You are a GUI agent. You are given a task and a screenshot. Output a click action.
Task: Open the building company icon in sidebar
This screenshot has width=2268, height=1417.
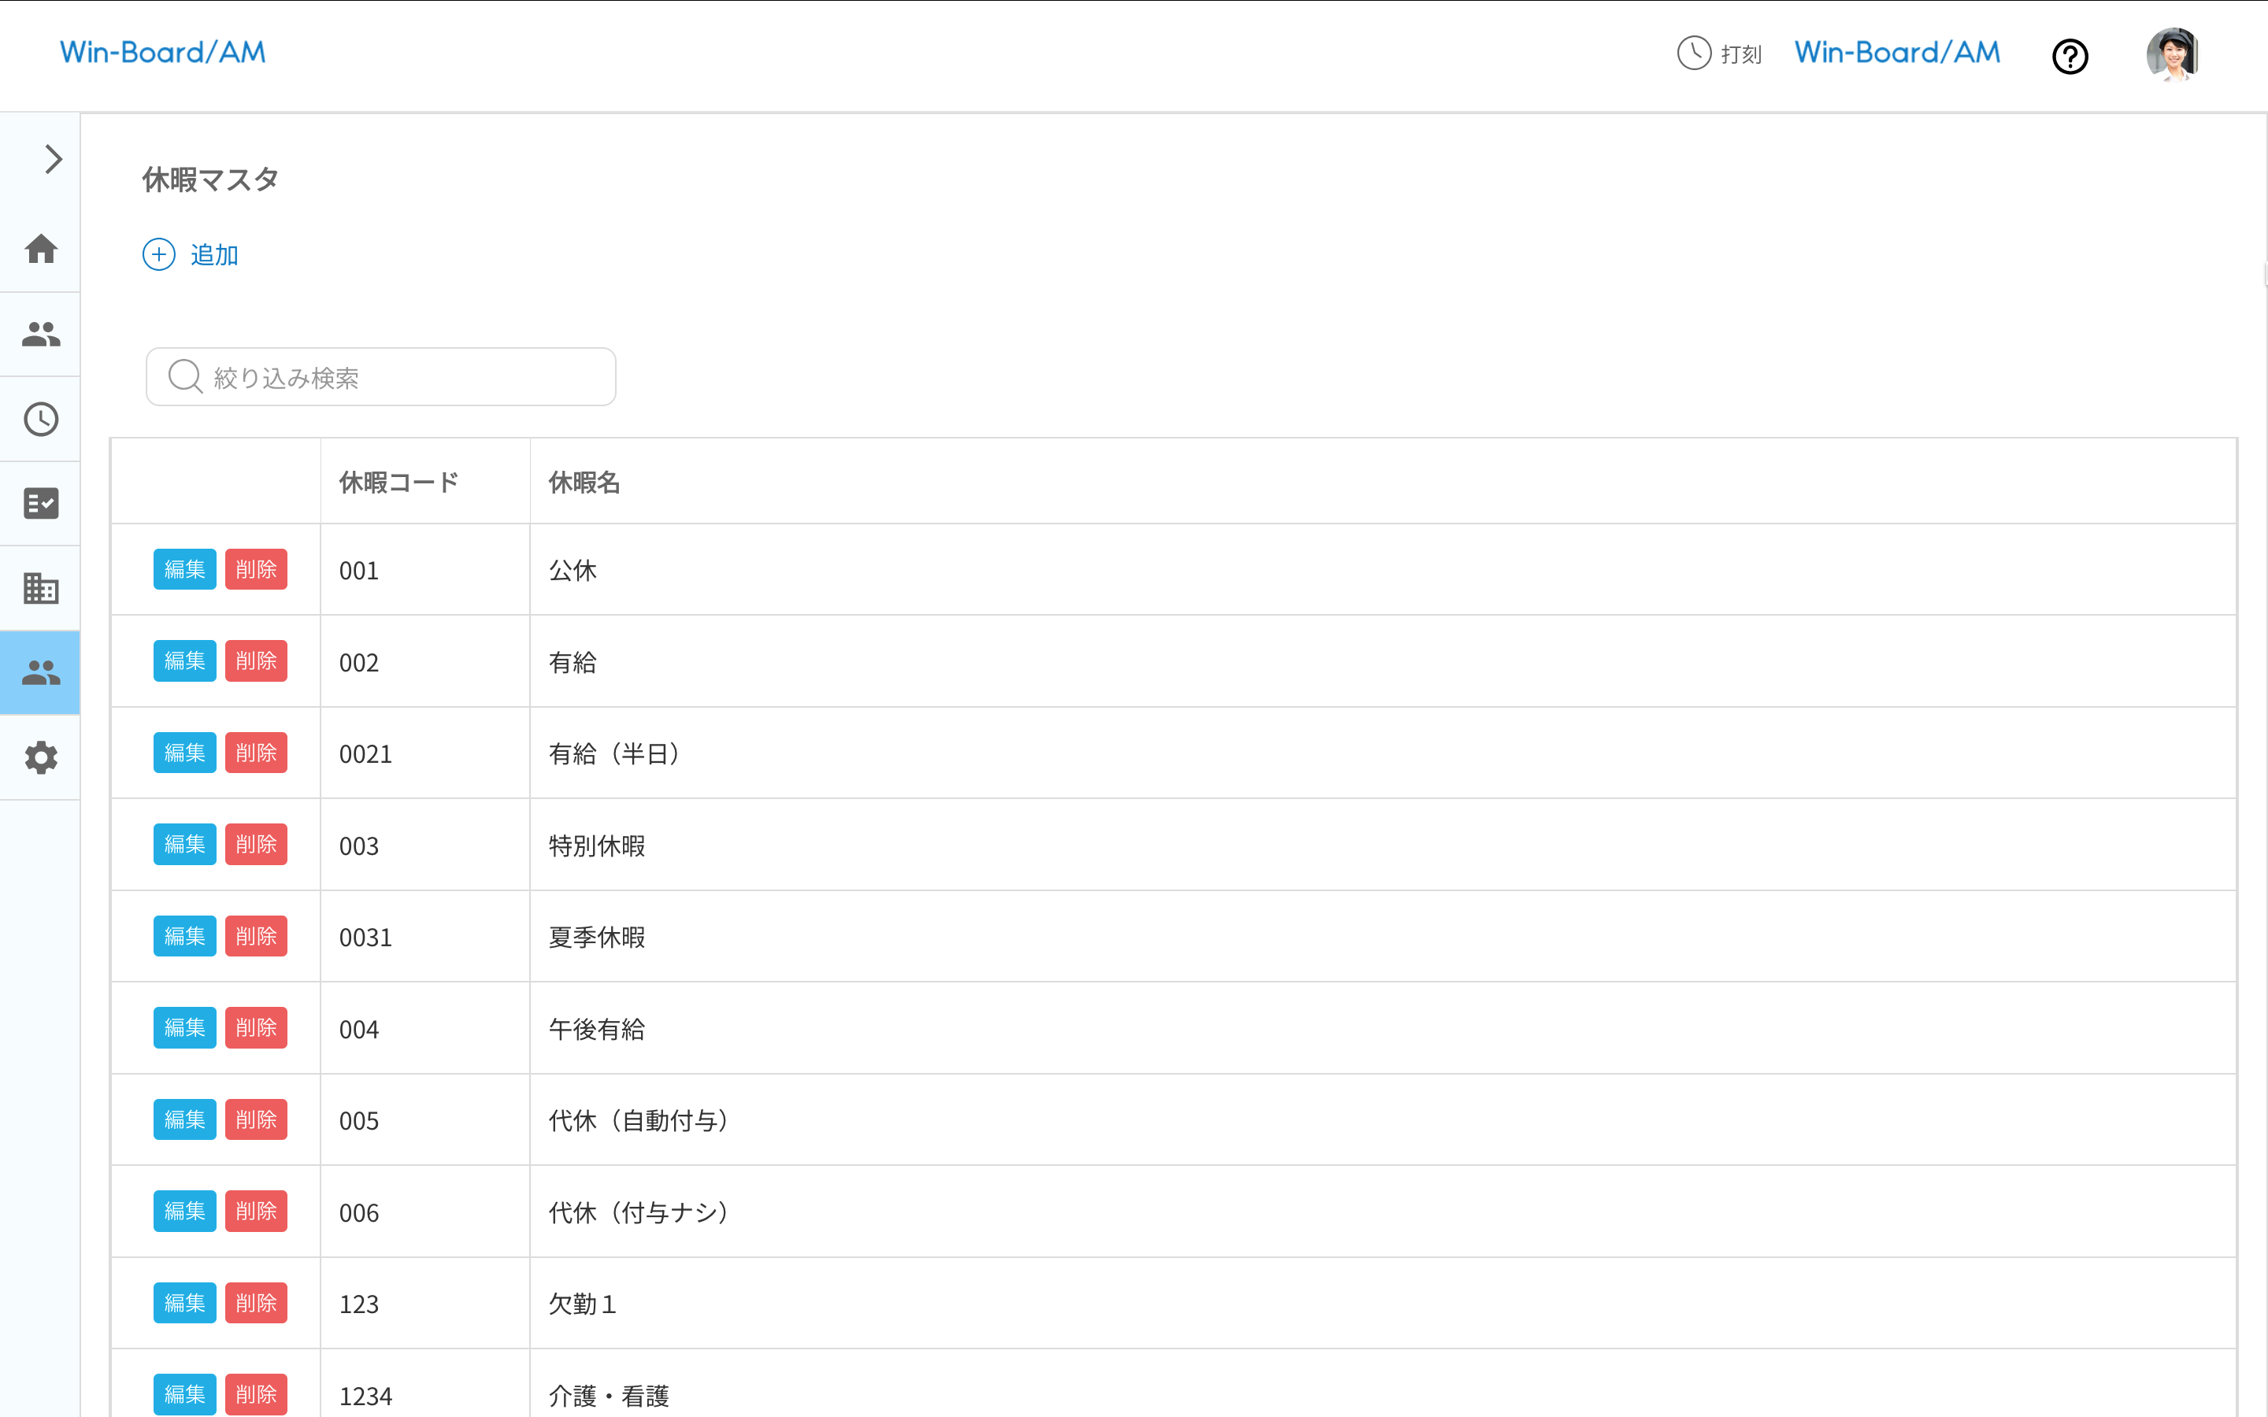pos(41,589)
